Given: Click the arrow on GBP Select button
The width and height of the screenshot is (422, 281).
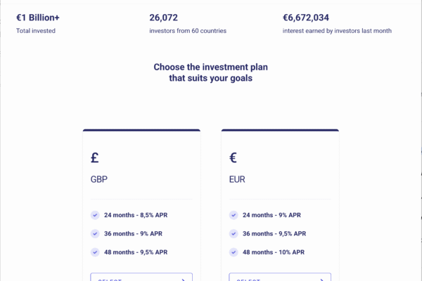Looking at the screenshot, I should point(184,280).
